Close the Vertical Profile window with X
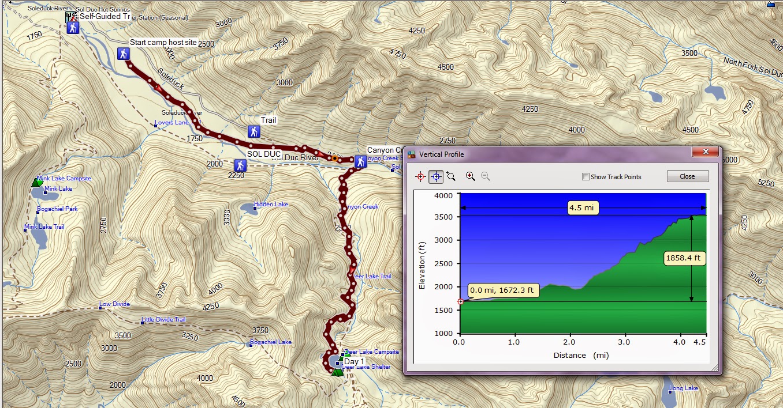783x408 pixels. (x=705, y=152)
